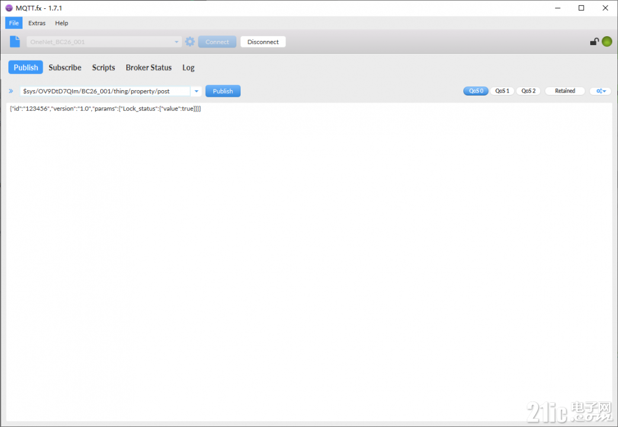Click the green connection status indicator
The width and height of the screenshot is (618, 427).
pyautogui.click(x=607, y=42)
